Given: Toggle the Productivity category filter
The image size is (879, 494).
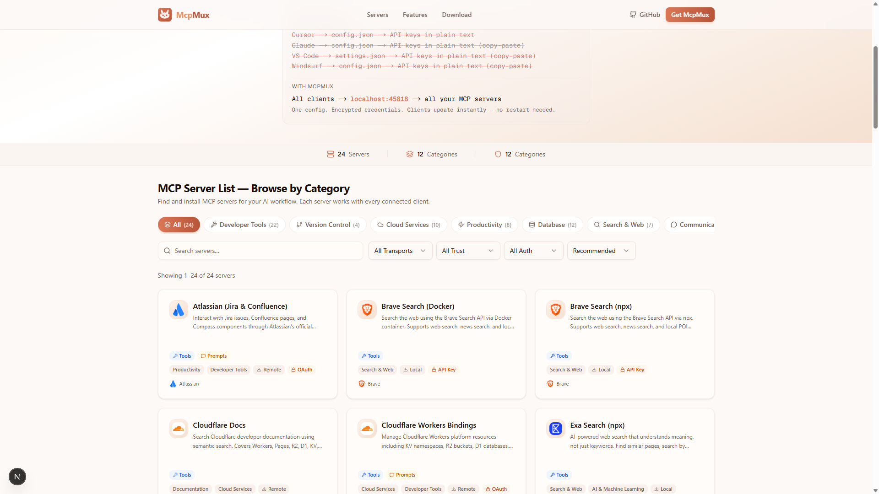Looking at the screenshot, I should pyautogui.click(x=484, y=225).
